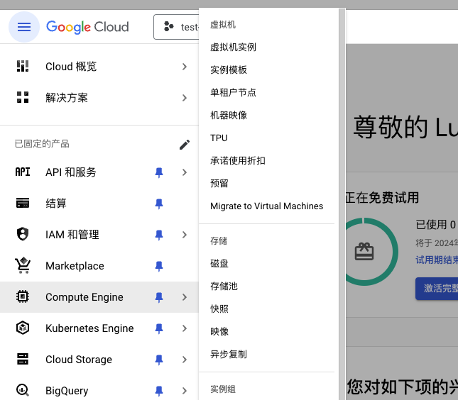Open the test project selector dropdown

[x=176, y=27]
